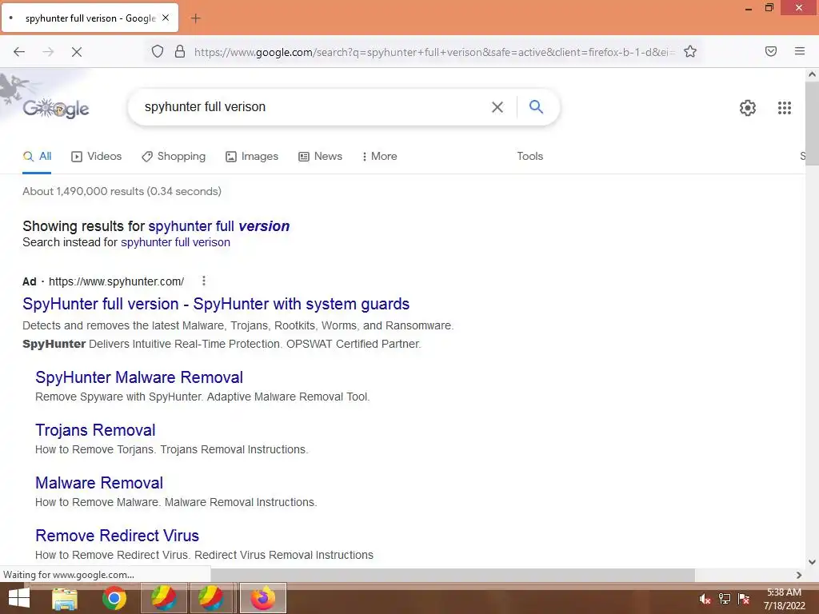Screen dimensions: 819x614
Task: Open ad options three-dot menu
Action: [x=204, y=281]
